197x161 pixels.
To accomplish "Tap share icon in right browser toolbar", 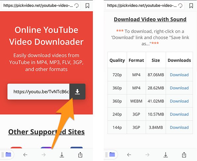I will [184, 155].
